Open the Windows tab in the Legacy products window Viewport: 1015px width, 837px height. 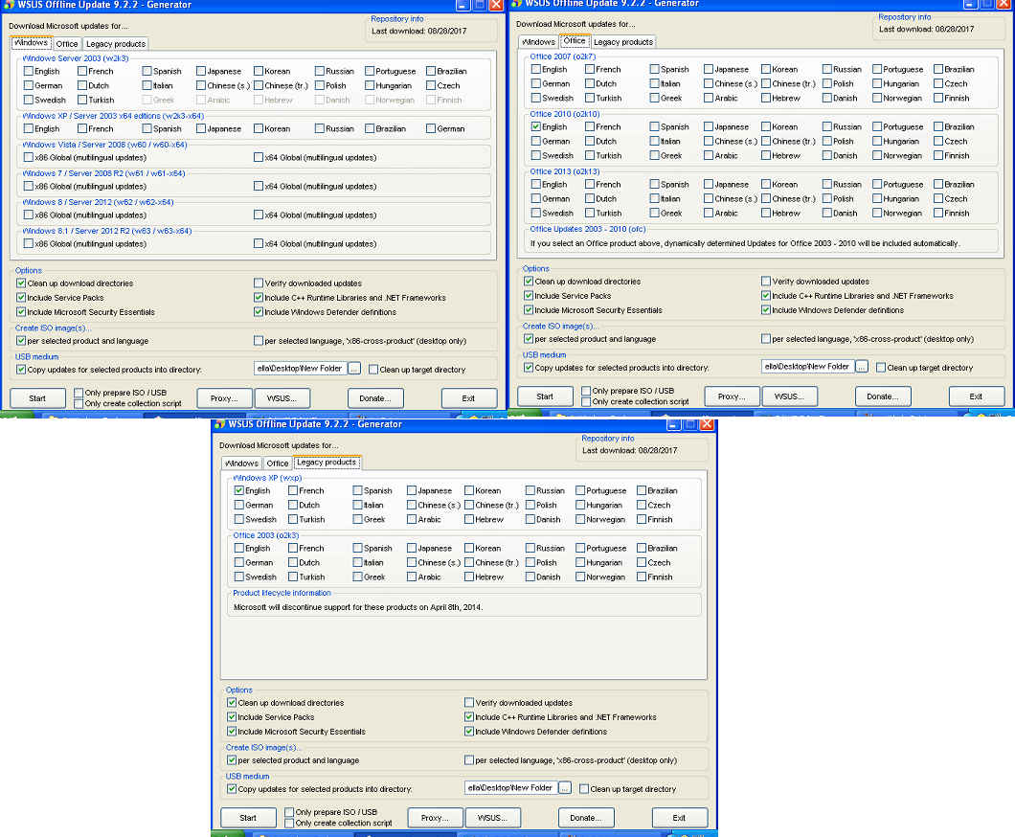pyautogui.click(x=241, y=464)
